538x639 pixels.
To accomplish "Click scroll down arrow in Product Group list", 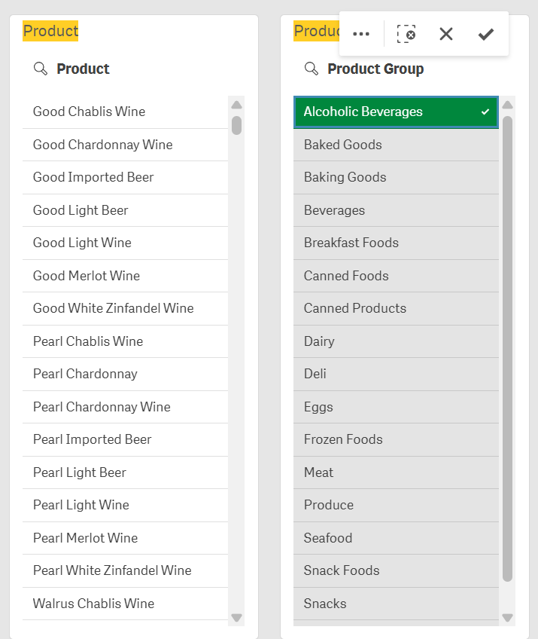I will (x=507, y=618).
